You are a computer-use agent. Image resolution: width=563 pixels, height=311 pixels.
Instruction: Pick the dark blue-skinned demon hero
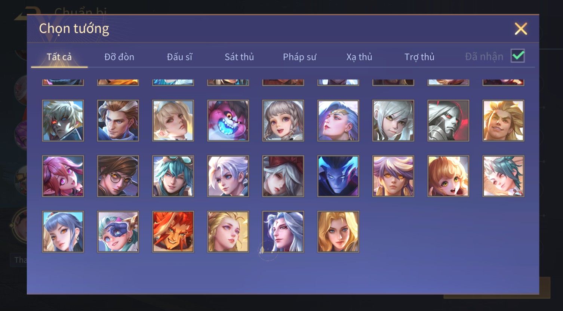click(x=338, y=176)
